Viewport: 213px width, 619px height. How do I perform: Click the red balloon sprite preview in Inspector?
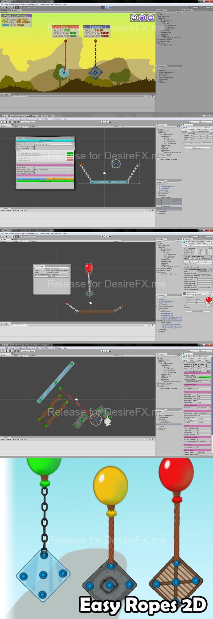tap(209, 300)
